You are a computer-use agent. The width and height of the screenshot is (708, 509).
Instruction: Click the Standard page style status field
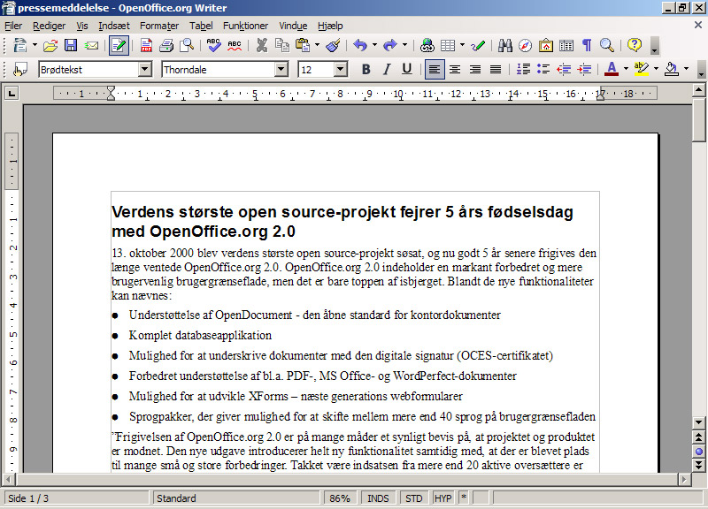point(236,498)
